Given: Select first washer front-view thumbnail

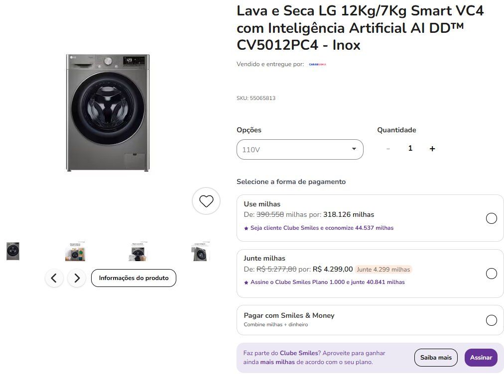Looking at the screenshot, I should coord(13,251).
